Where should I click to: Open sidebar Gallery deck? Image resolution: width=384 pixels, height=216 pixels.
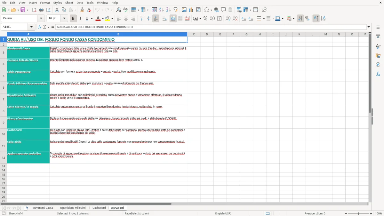[x=378, y=56]
